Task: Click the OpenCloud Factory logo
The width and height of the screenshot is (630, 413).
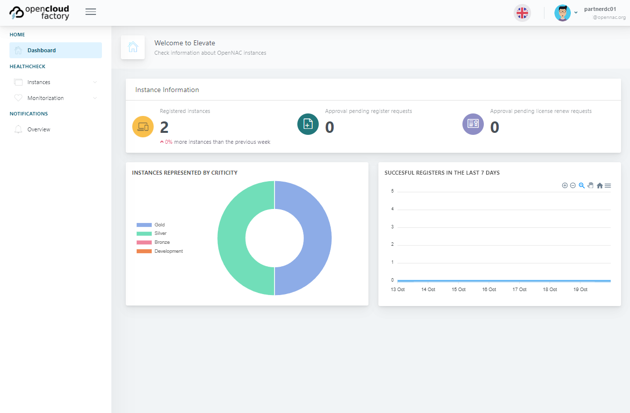Action: (x=39, y=12)
